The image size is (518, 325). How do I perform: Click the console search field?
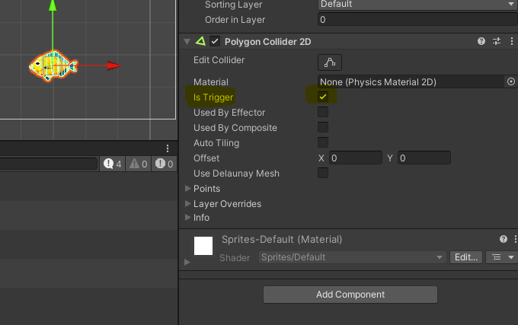point(48,164)
